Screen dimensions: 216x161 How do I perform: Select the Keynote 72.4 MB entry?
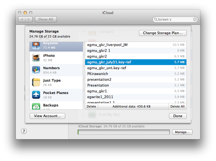[56, 47]
